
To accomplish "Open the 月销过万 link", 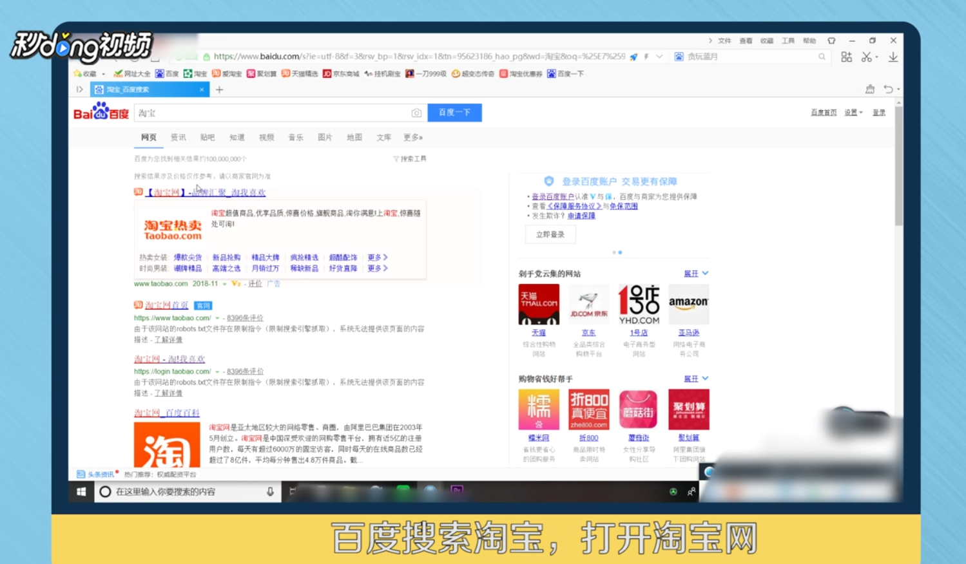I will pyautogui.click(x=266, y=268).
